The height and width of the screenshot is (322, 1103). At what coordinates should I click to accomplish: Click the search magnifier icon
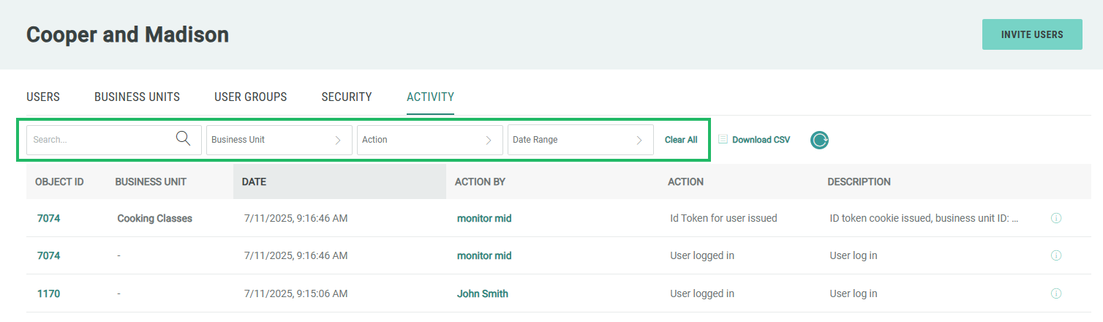[x=183, y=138]
